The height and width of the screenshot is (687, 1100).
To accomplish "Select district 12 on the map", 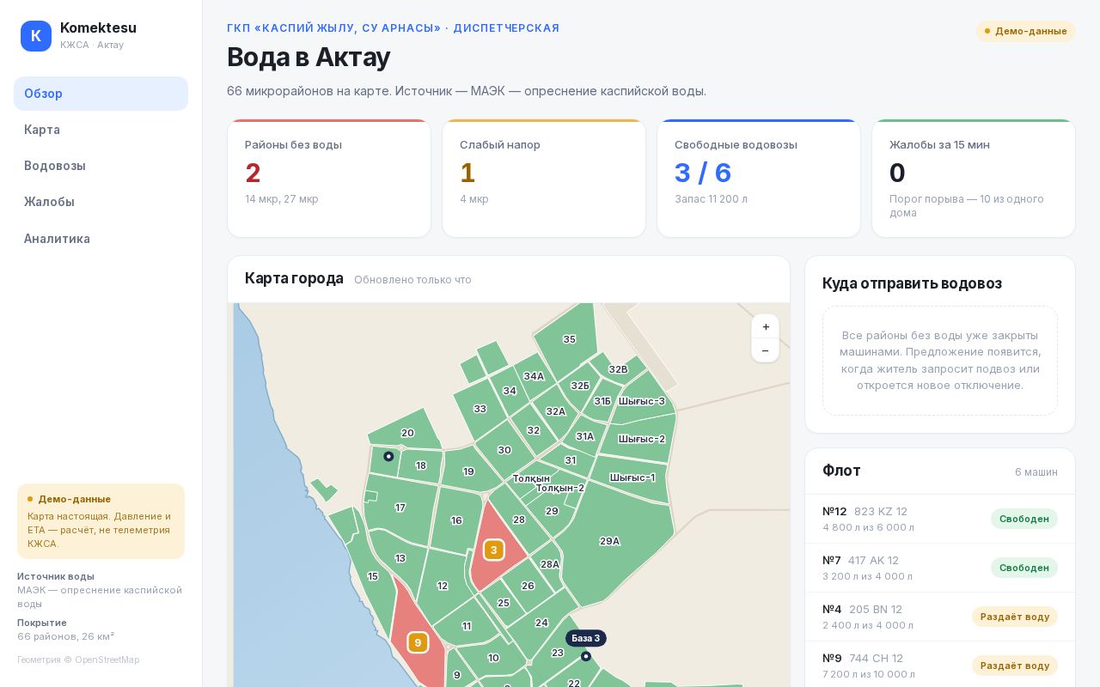I will click(x=443, y=586).
